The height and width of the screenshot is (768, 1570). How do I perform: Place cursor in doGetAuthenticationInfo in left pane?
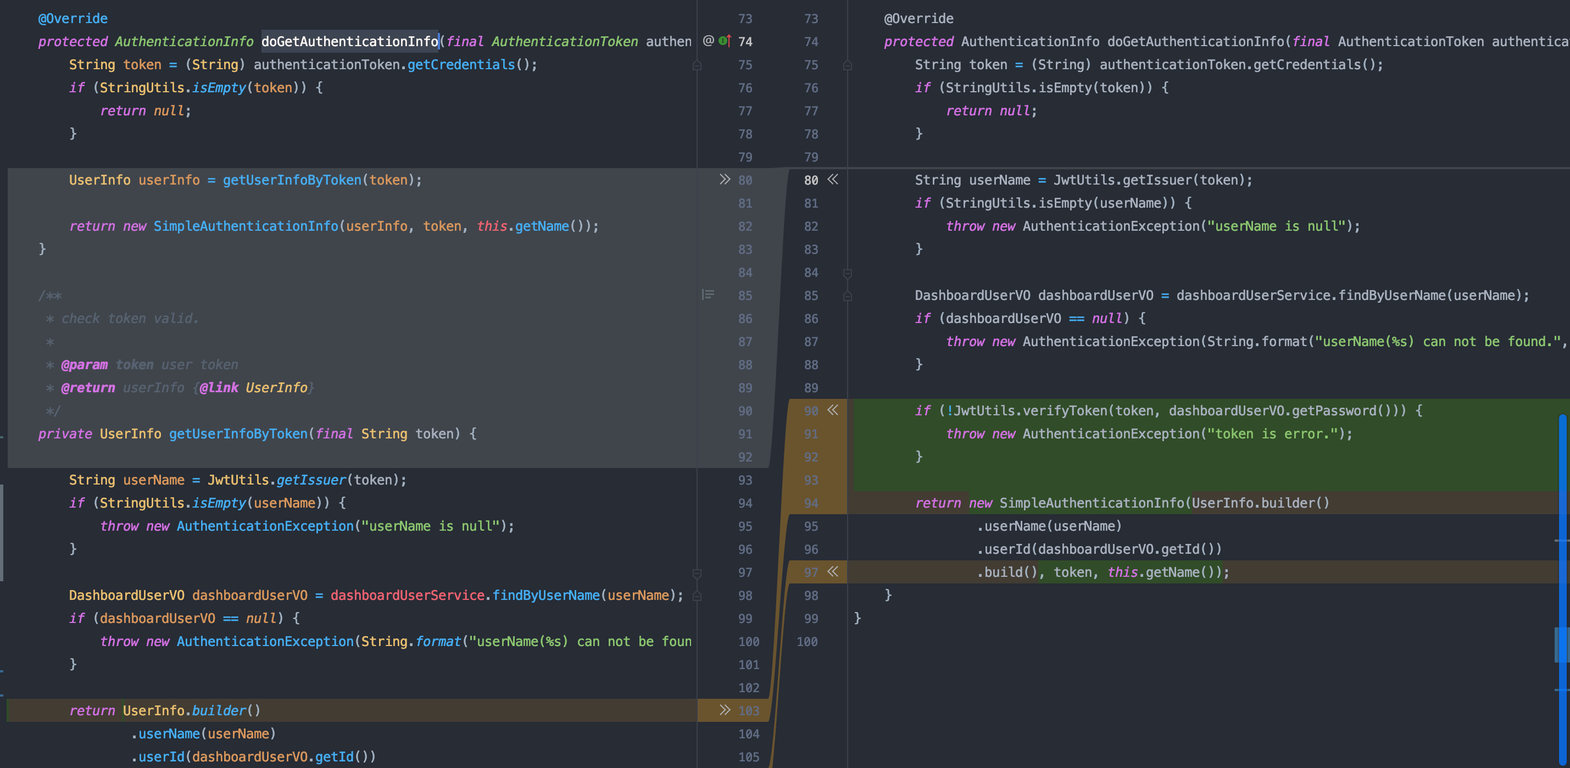coord(349,41)
